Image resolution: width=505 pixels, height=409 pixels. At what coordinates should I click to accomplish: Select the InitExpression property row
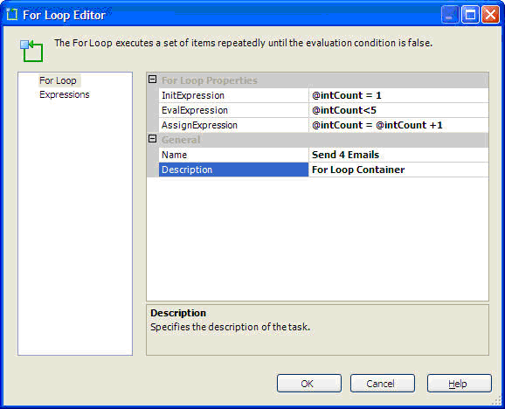click(x=323, y=95)
